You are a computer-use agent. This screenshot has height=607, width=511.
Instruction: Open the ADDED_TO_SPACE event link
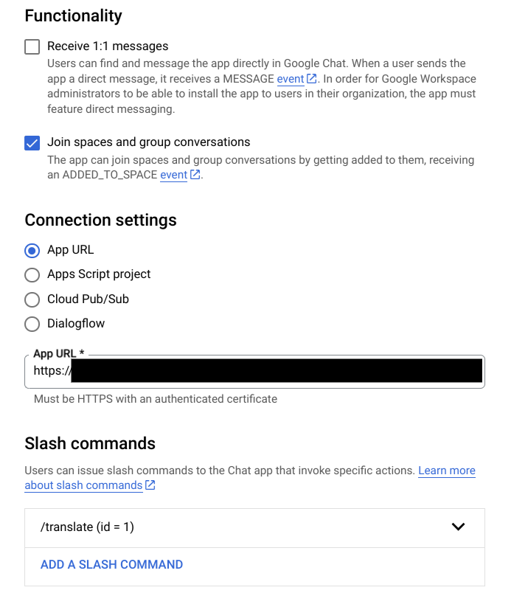pyautogui.click(x=173, y=176)
